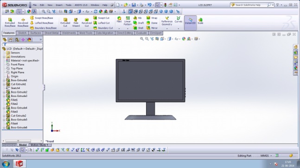Open the Hole Wizard tool
This screenshot has width=300, height=168.
[x=76, y=22]
